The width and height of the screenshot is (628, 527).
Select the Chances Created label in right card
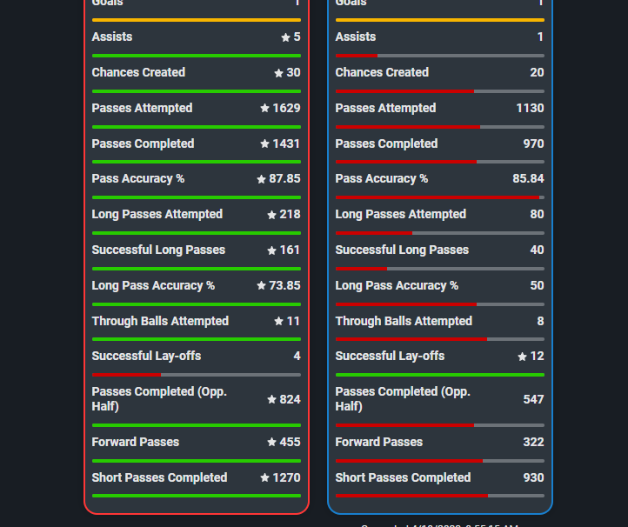tap(382, 72)
